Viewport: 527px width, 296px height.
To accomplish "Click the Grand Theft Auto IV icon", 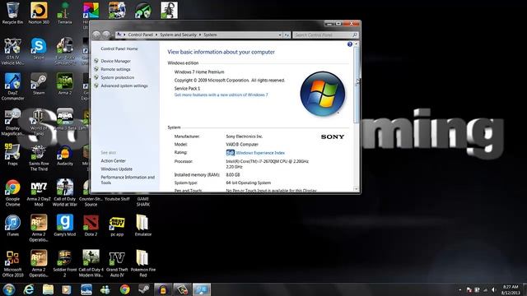I will (x=117, y=263).
